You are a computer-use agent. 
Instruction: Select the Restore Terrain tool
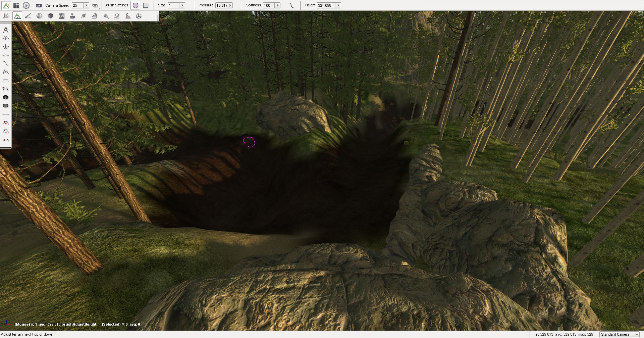coord(6,106)
